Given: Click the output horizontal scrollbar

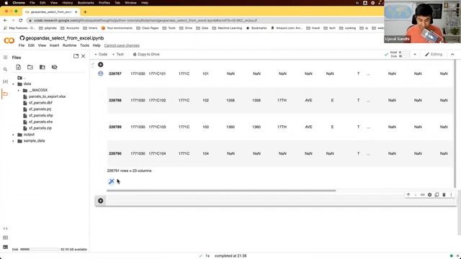Looking at the screenshot, I should click(x=221, y=191).
